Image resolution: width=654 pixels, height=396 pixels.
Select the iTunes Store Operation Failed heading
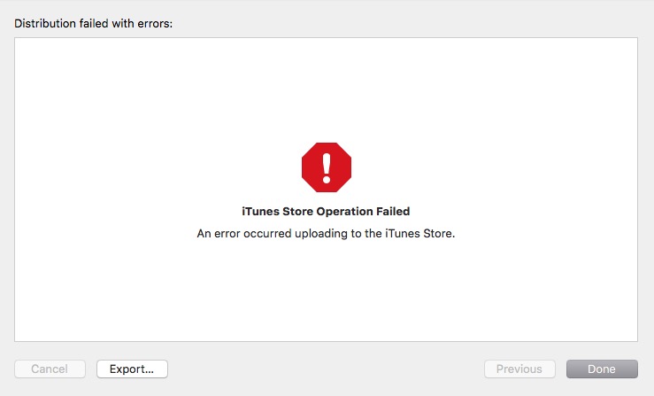tap(326, 212)
